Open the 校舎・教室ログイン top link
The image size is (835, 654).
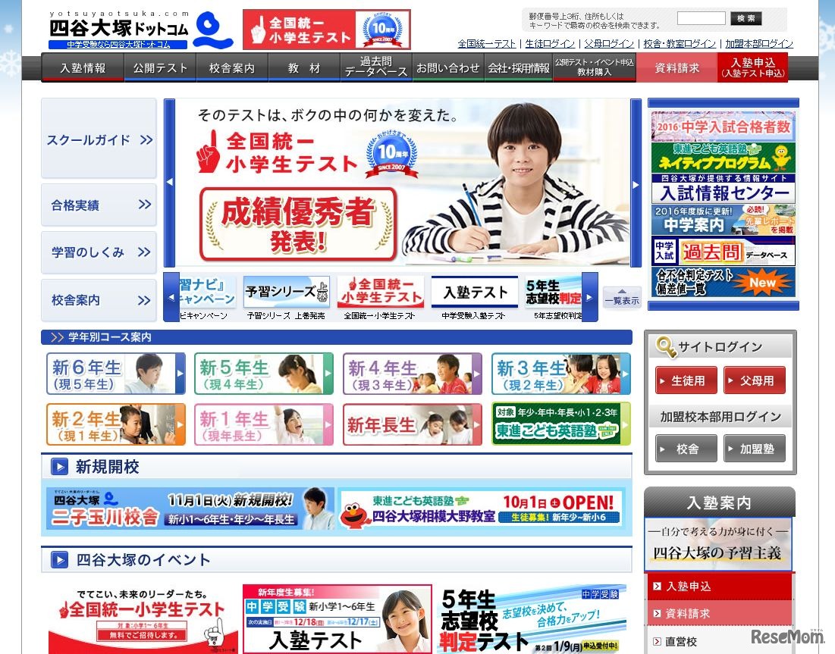(680, 44)
